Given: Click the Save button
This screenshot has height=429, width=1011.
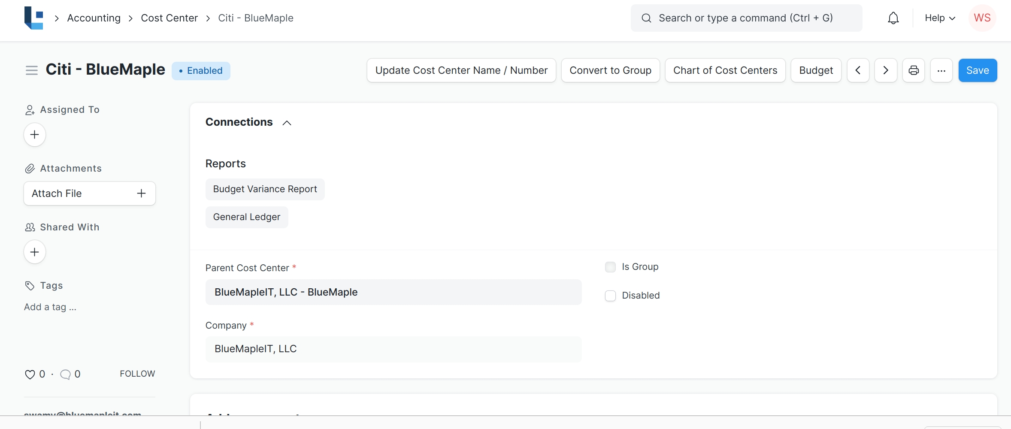Looking at the screenshot, I should tap(977, 70).
